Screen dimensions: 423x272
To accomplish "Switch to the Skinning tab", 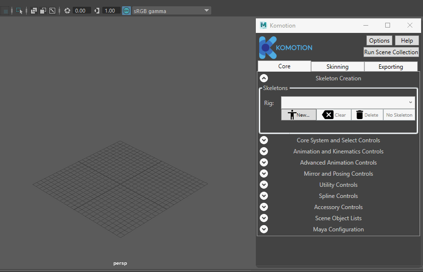I will 338,67.
